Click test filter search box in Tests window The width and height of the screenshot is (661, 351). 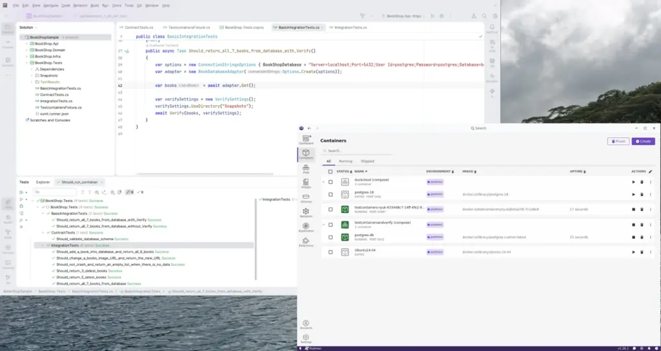55,192
